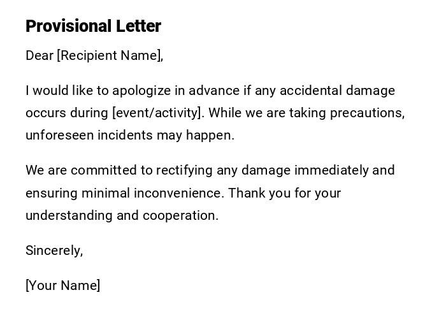Select the [Recipient Name] placeholder

[x=110, y=55]
